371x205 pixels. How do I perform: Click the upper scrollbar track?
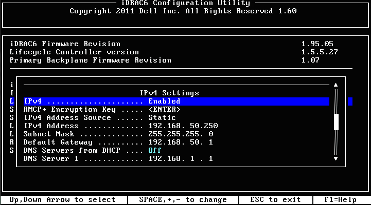(336, 101)
